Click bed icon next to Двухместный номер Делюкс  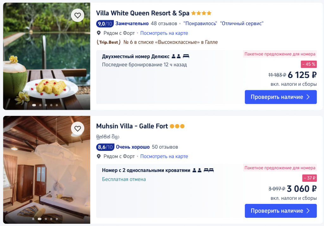(186, 56)
